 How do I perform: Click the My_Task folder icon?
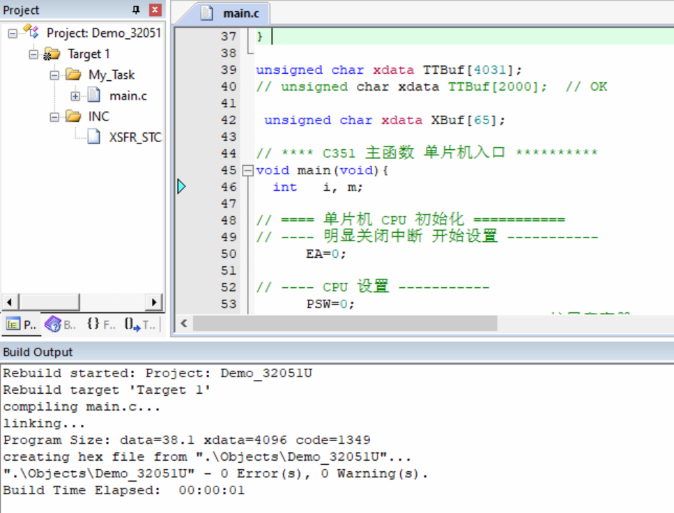[73, 75]
